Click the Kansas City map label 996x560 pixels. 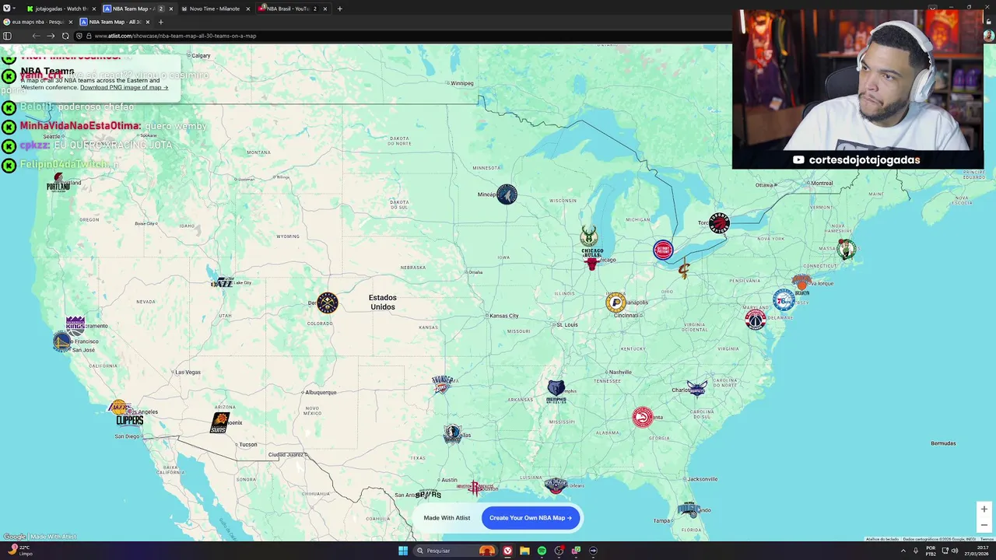click(503, 316)
